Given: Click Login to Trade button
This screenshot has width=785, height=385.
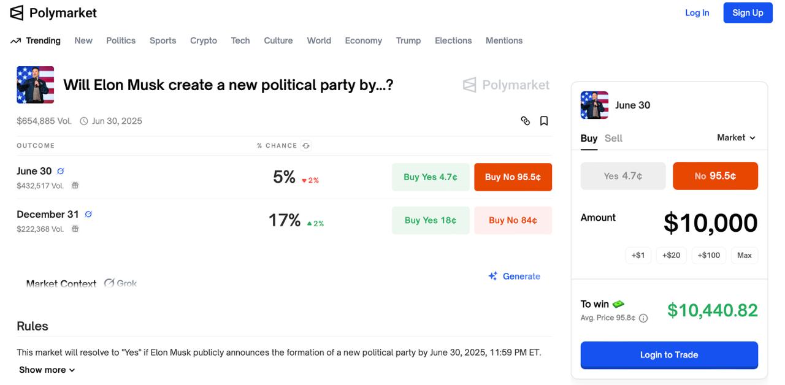Looking at the screenshot, I should point(669,355).
